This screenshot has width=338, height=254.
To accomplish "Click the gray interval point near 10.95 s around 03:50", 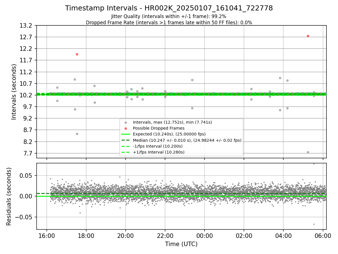I will pos(280,78).
